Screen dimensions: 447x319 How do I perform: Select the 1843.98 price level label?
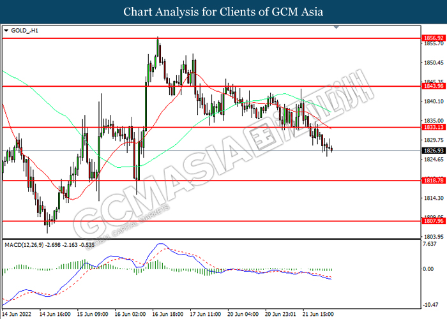click(434, 86)
